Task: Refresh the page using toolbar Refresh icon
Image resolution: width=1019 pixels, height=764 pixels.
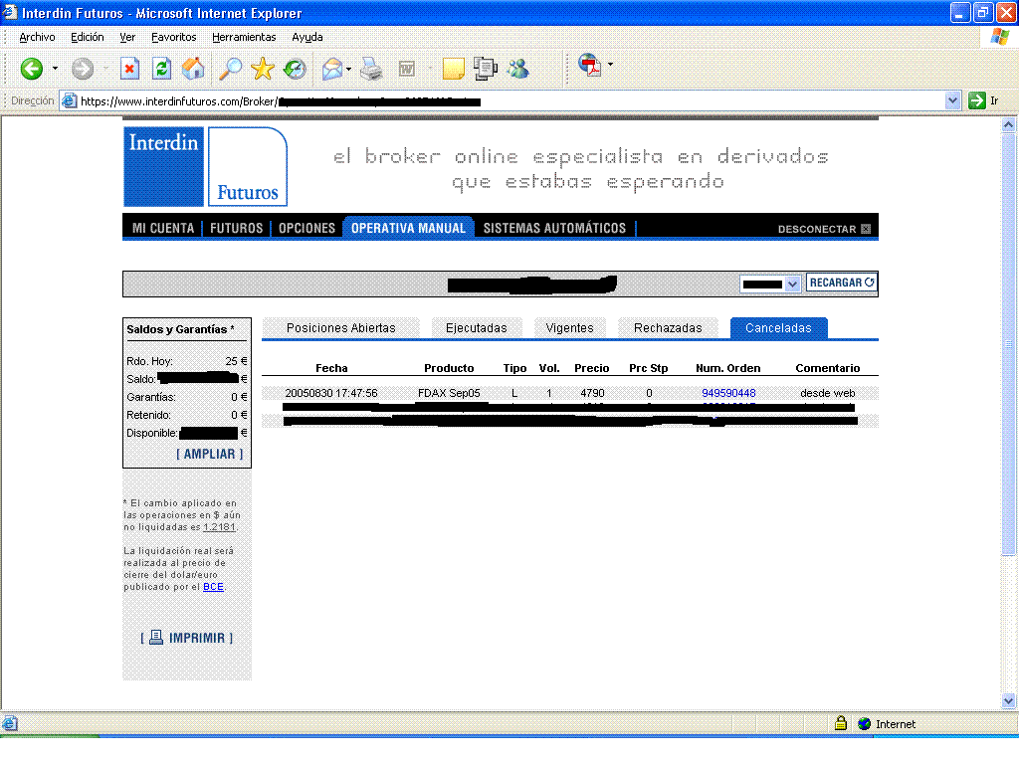Action: tap(161, 69)
